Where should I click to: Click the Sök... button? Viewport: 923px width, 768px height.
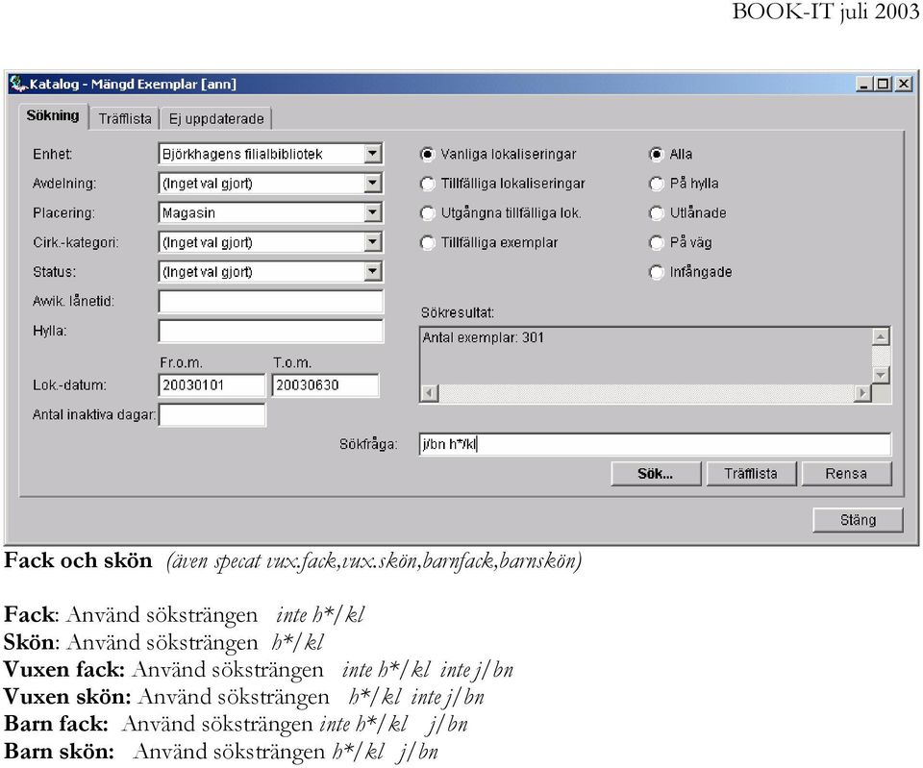point(656,474)
